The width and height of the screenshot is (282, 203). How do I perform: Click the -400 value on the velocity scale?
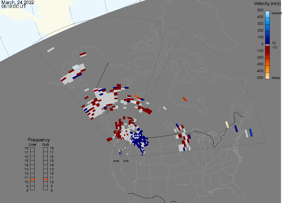pos(260,71)
